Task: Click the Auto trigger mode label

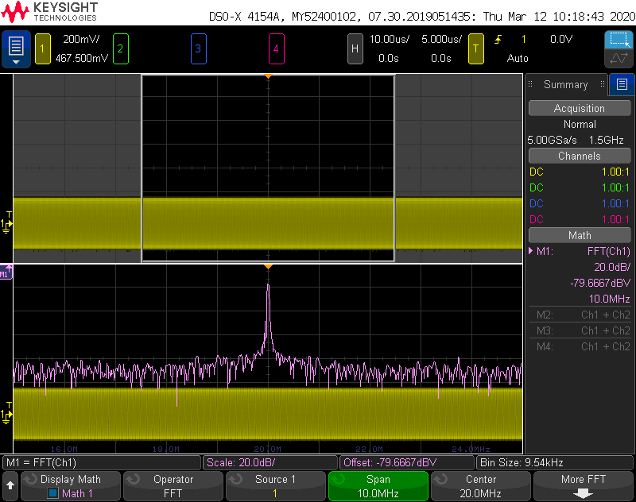Action: (518, 58)
